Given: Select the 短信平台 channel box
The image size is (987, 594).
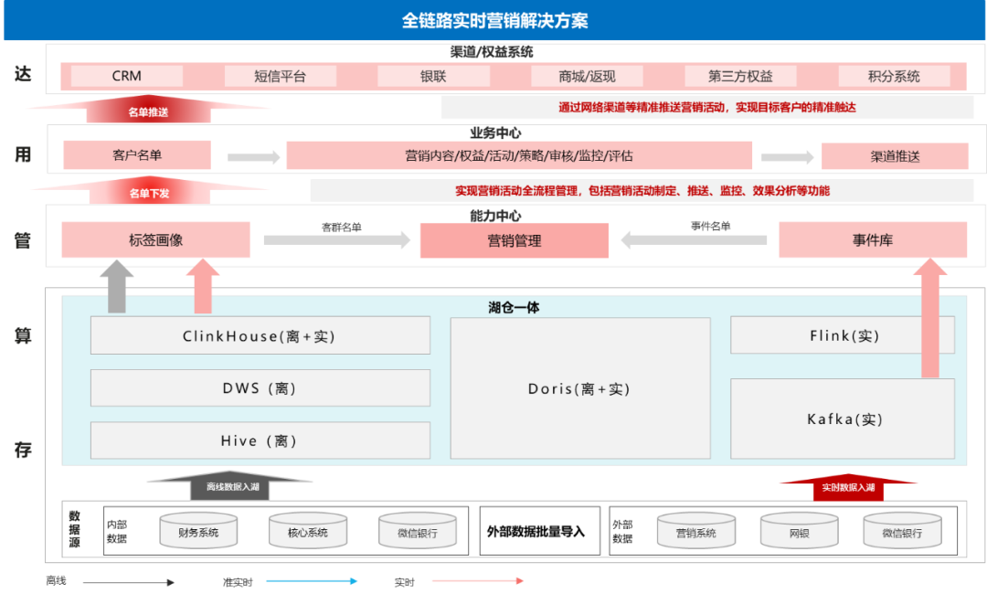Looking at the screenshot, I should (281, 76).
